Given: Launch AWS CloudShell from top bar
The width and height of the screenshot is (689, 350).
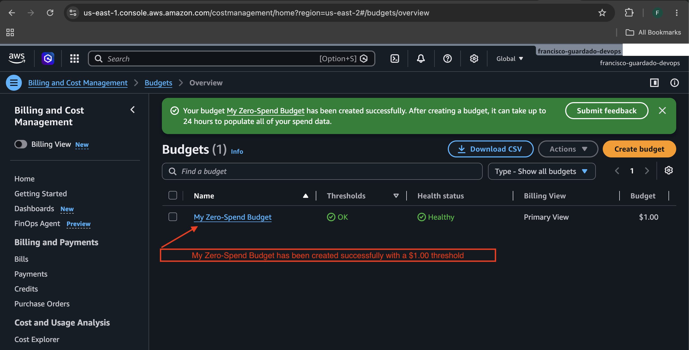Looking at the screenshot, I should pos(395,59).
